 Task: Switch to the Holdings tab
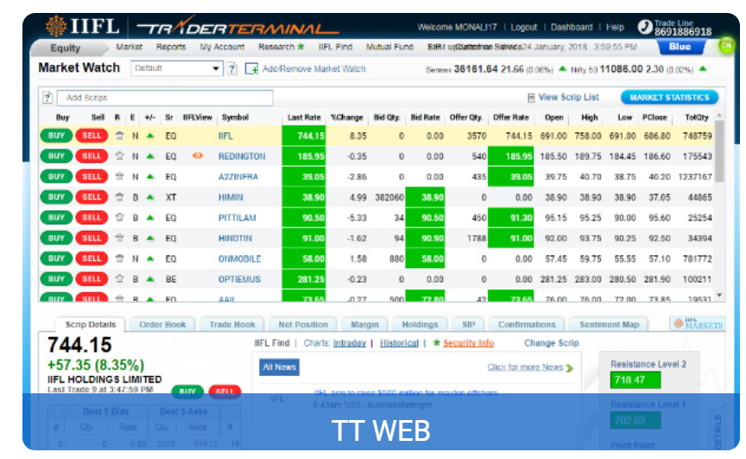(x=420, y=325)
